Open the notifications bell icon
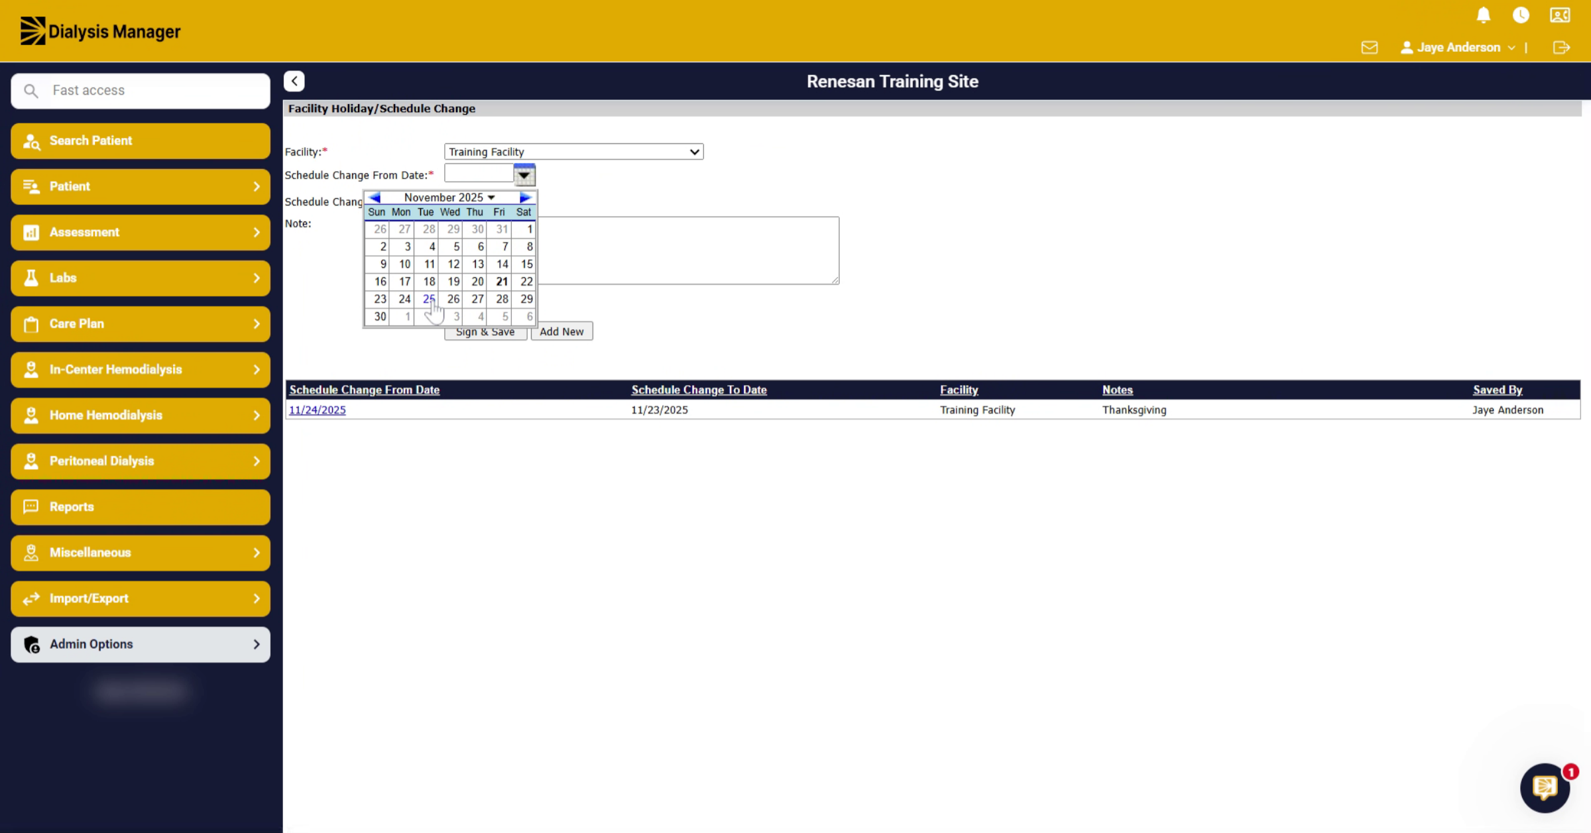 [x=1484, y=15]
